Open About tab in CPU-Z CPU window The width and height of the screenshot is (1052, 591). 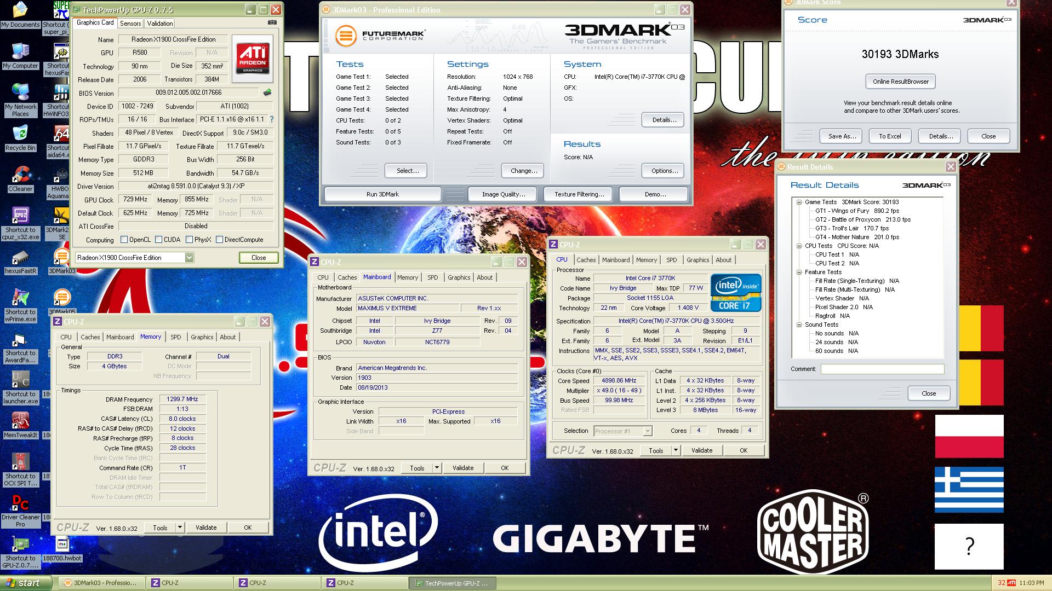723,260
